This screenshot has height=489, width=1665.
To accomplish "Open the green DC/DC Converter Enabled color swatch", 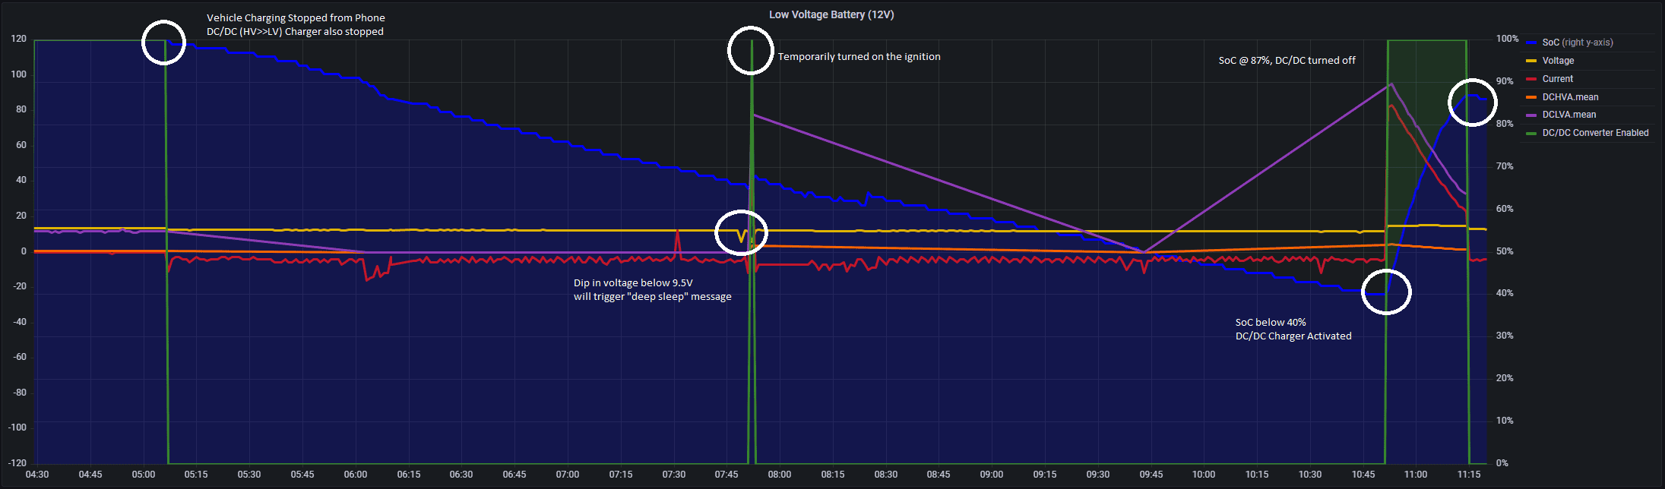I will pos(1531,134).
